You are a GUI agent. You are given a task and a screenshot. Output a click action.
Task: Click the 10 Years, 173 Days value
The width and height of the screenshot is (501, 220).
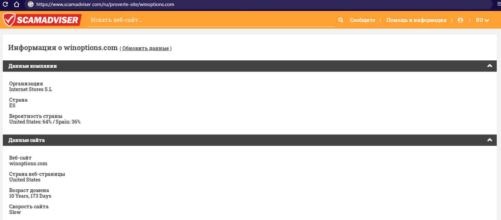(30, 196)
